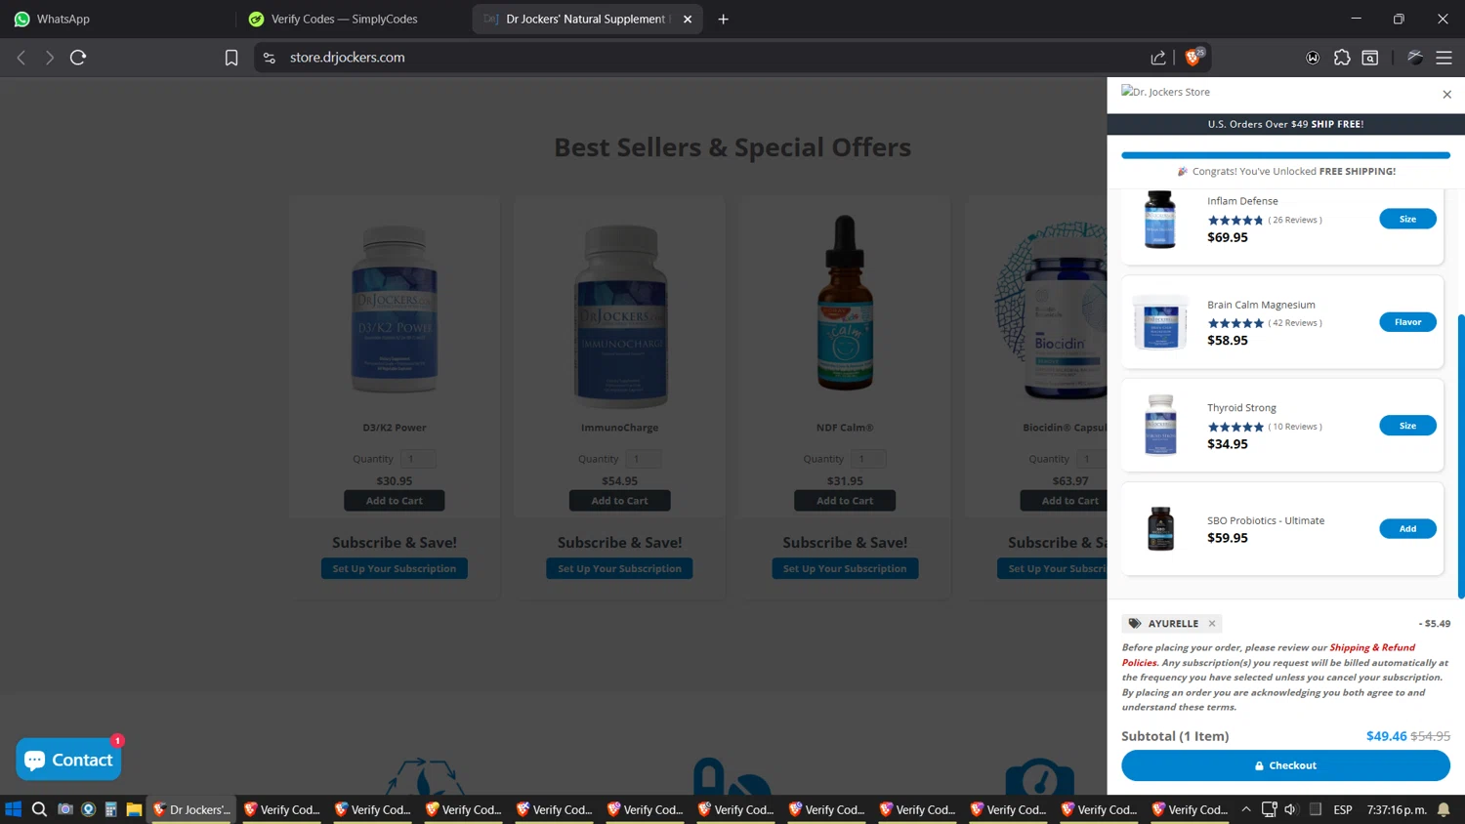Open the network display icon in tray
The width and height of the screenshot is (1465, 824).
pos(1269,809)
